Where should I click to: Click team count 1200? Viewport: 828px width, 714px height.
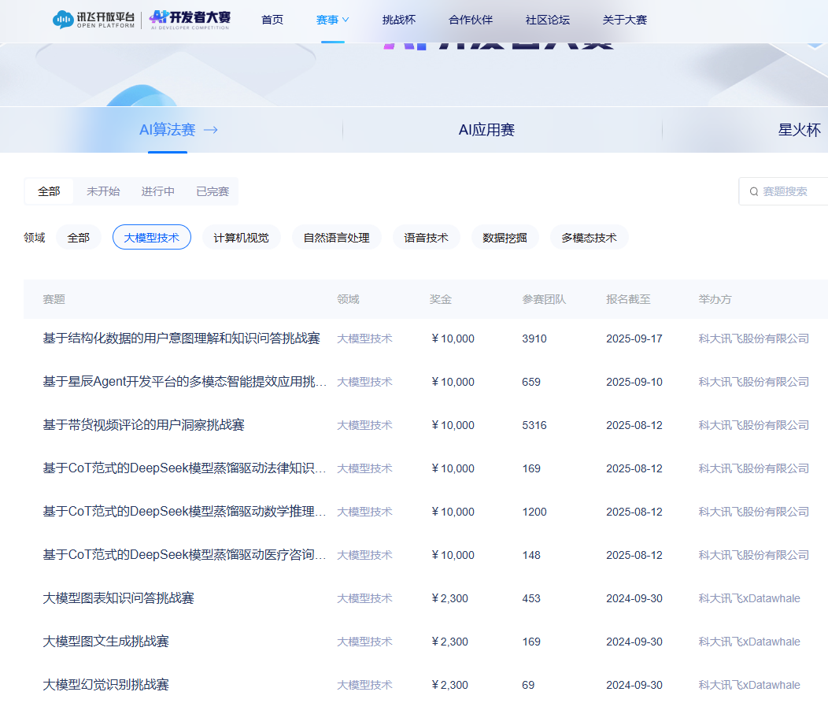point(534,512)
